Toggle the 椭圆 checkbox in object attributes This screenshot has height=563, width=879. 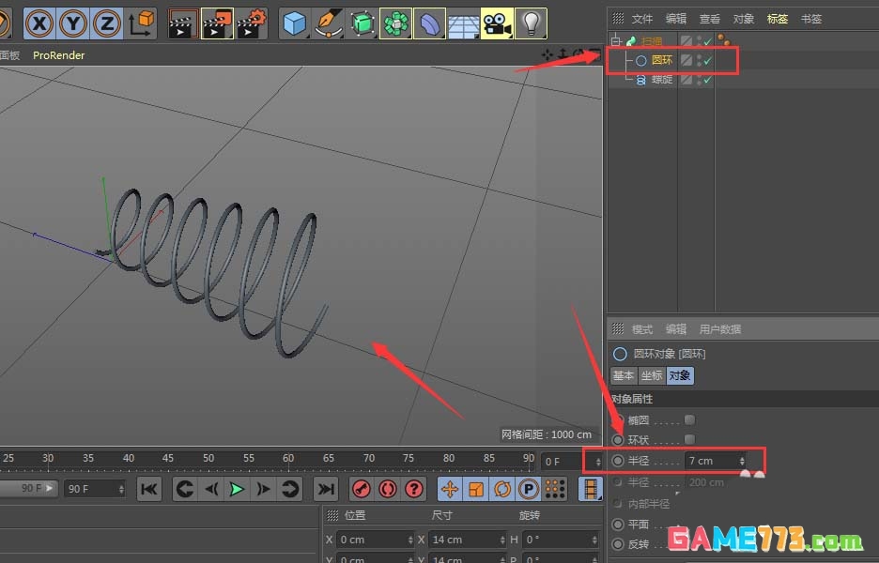point(690,419)
